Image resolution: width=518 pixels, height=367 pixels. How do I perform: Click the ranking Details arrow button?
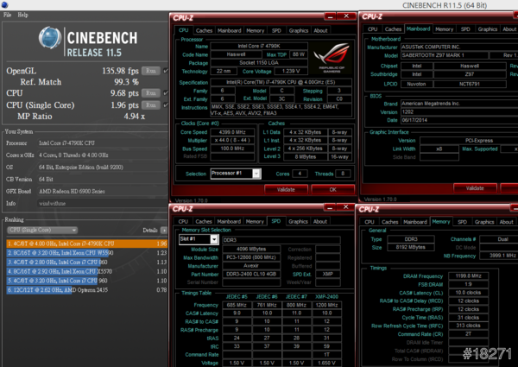click(x=163, y=231)
